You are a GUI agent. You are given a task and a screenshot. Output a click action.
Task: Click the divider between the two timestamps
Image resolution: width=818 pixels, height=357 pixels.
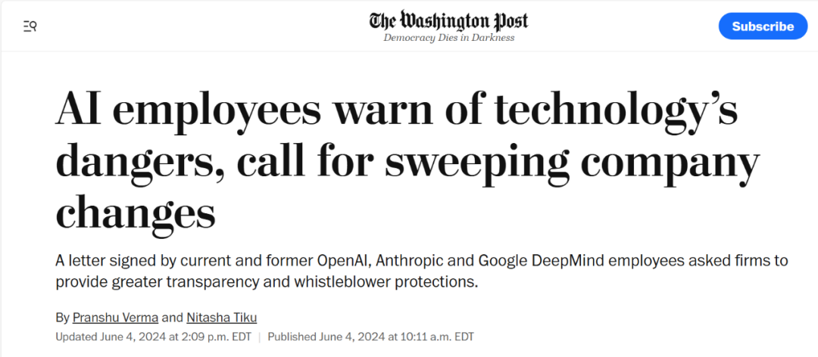[259, 337]
